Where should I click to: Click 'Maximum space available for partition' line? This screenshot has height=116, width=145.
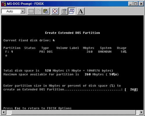61,74
